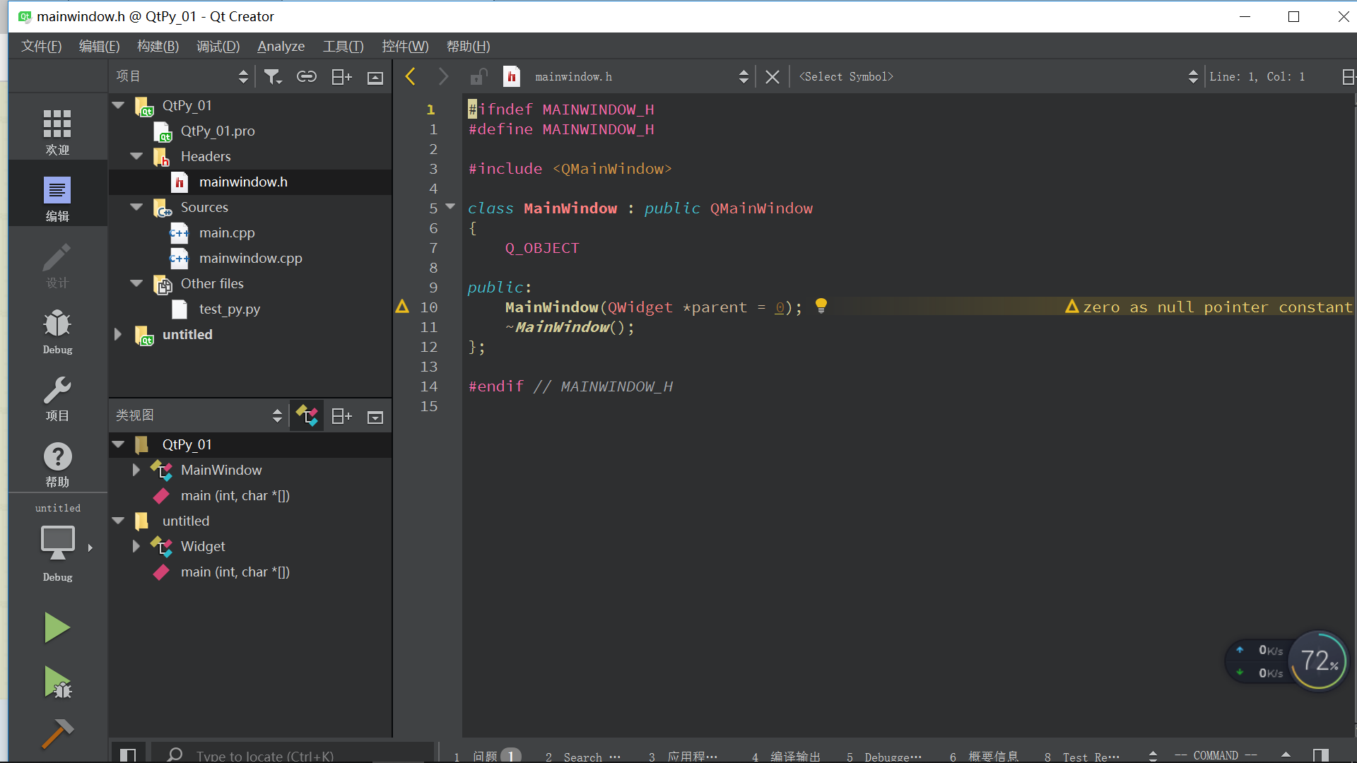The image size is (1357, 763).
Task: Click the Line and Col indicator
Action: pyautogui.click(x=1257, y=76)
